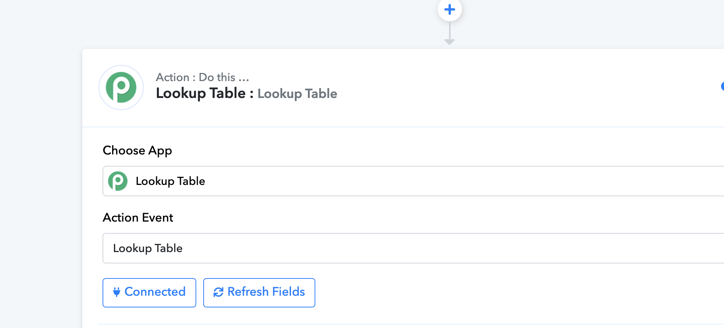Click the large green Lookup Table logo
This screenshot has width=724, height=328.
[121, 87]
